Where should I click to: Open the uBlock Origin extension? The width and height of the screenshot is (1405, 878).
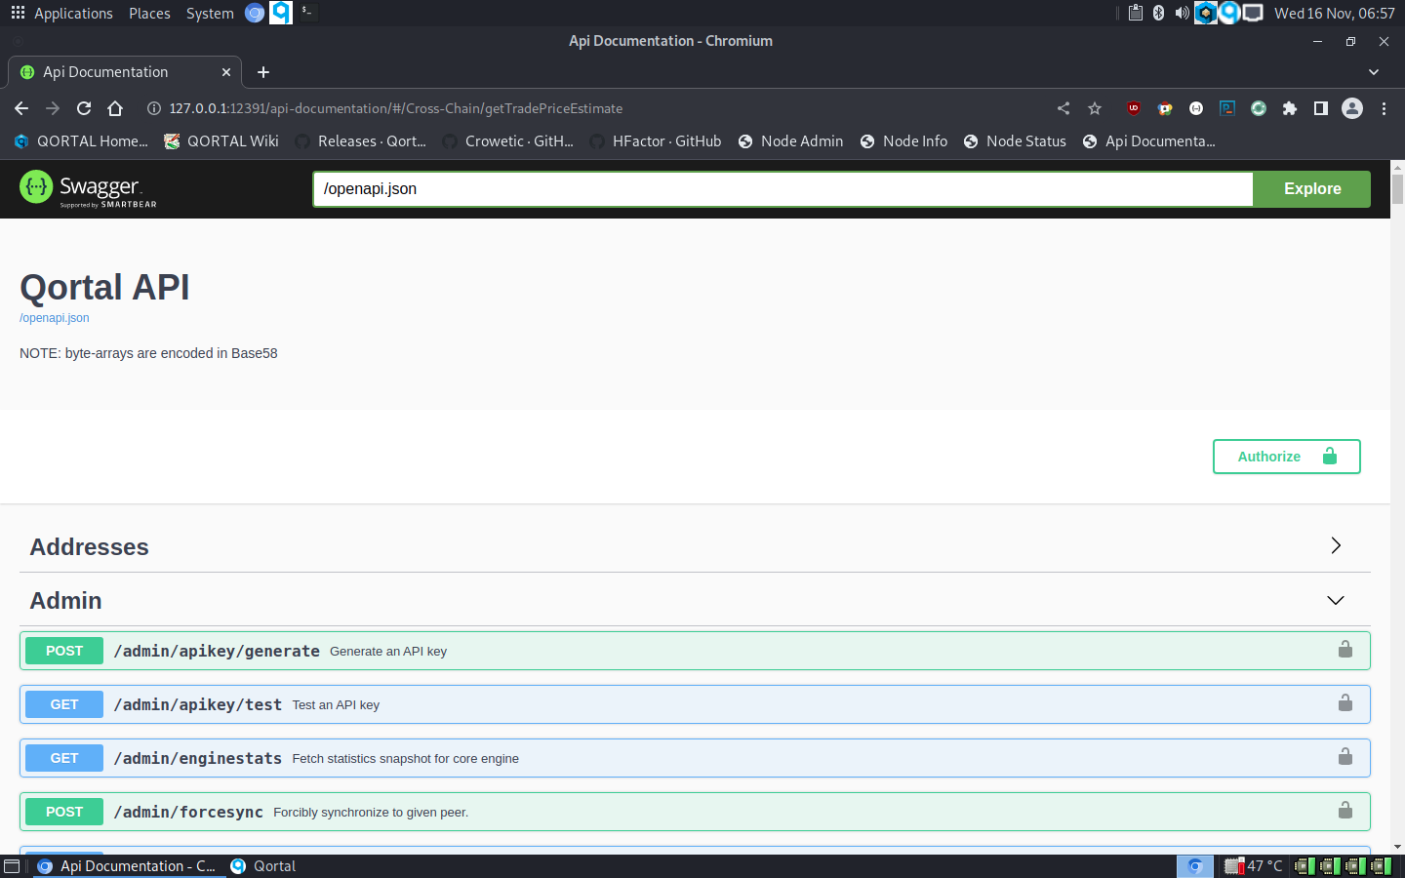pos(1134,108)
